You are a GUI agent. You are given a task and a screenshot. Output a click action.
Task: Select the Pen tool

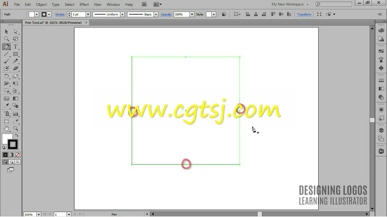(x=6, y=46)
